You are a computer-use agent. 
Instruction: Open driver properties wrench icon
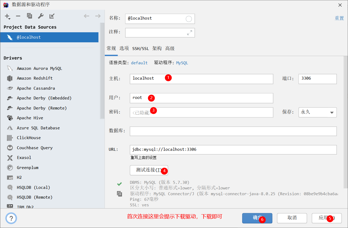[40, 16]
